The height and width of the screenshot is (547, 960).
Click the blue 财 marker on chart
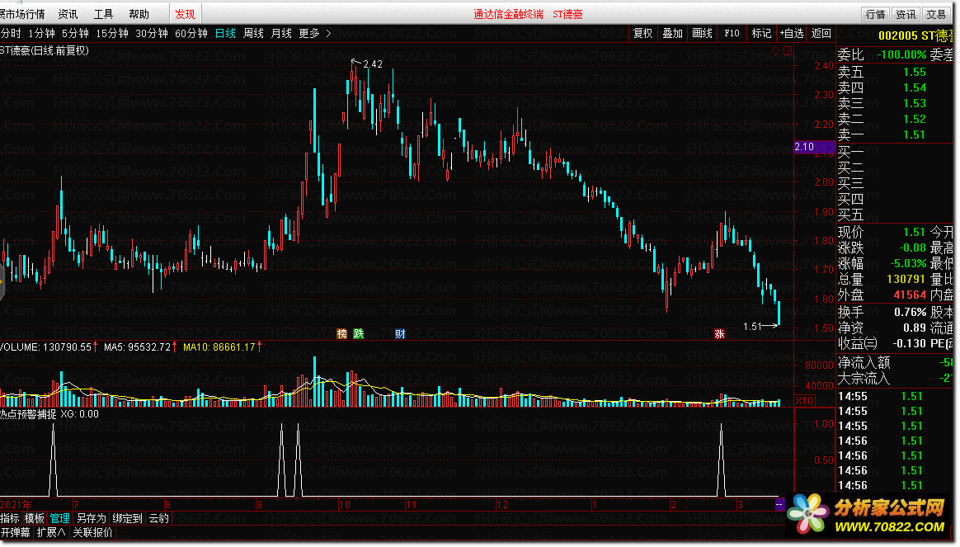tap(400, 334)
